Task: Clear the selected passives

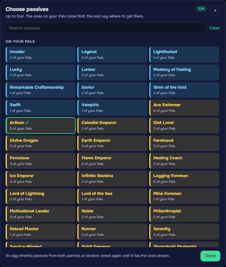Action: click(x=214, y=28)
